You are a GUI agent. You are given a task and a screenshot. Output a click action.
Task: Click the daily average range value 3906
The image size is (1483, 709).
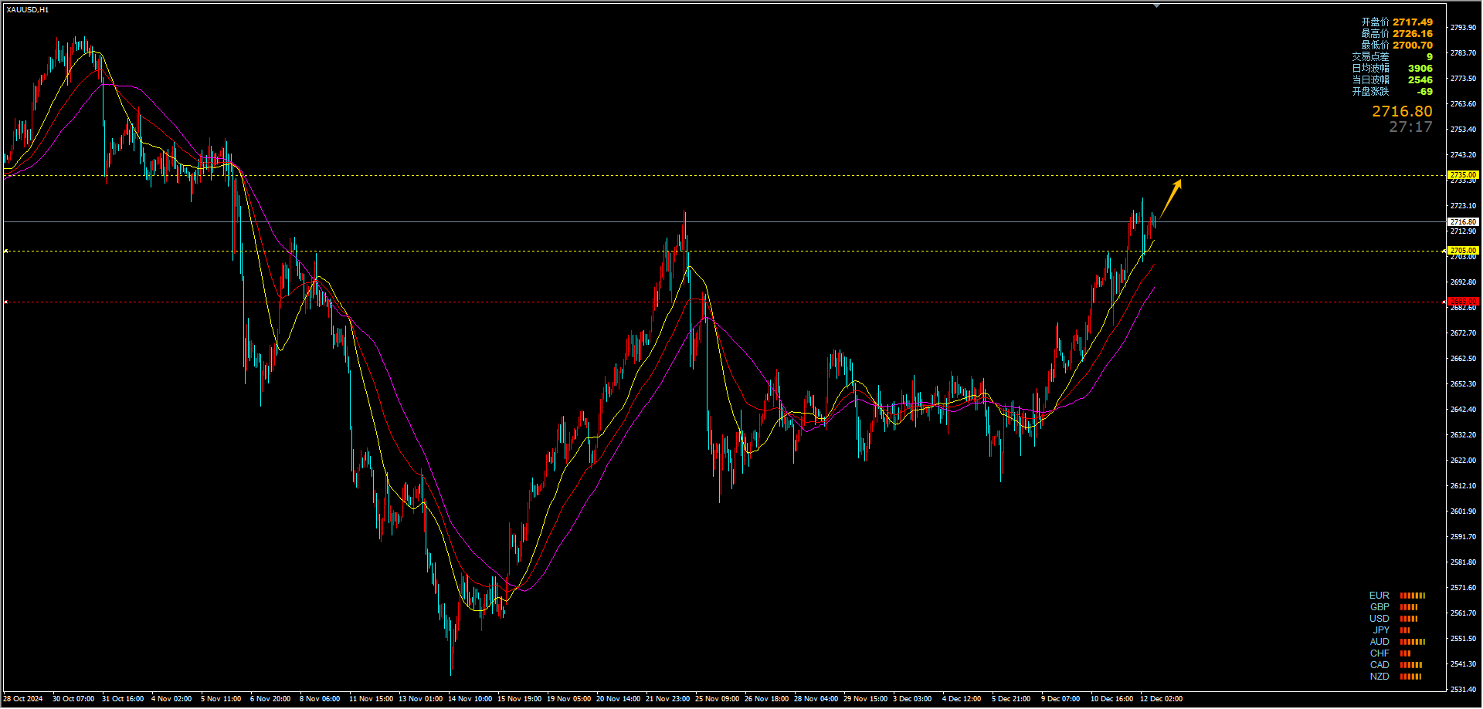coord(1420,69)
